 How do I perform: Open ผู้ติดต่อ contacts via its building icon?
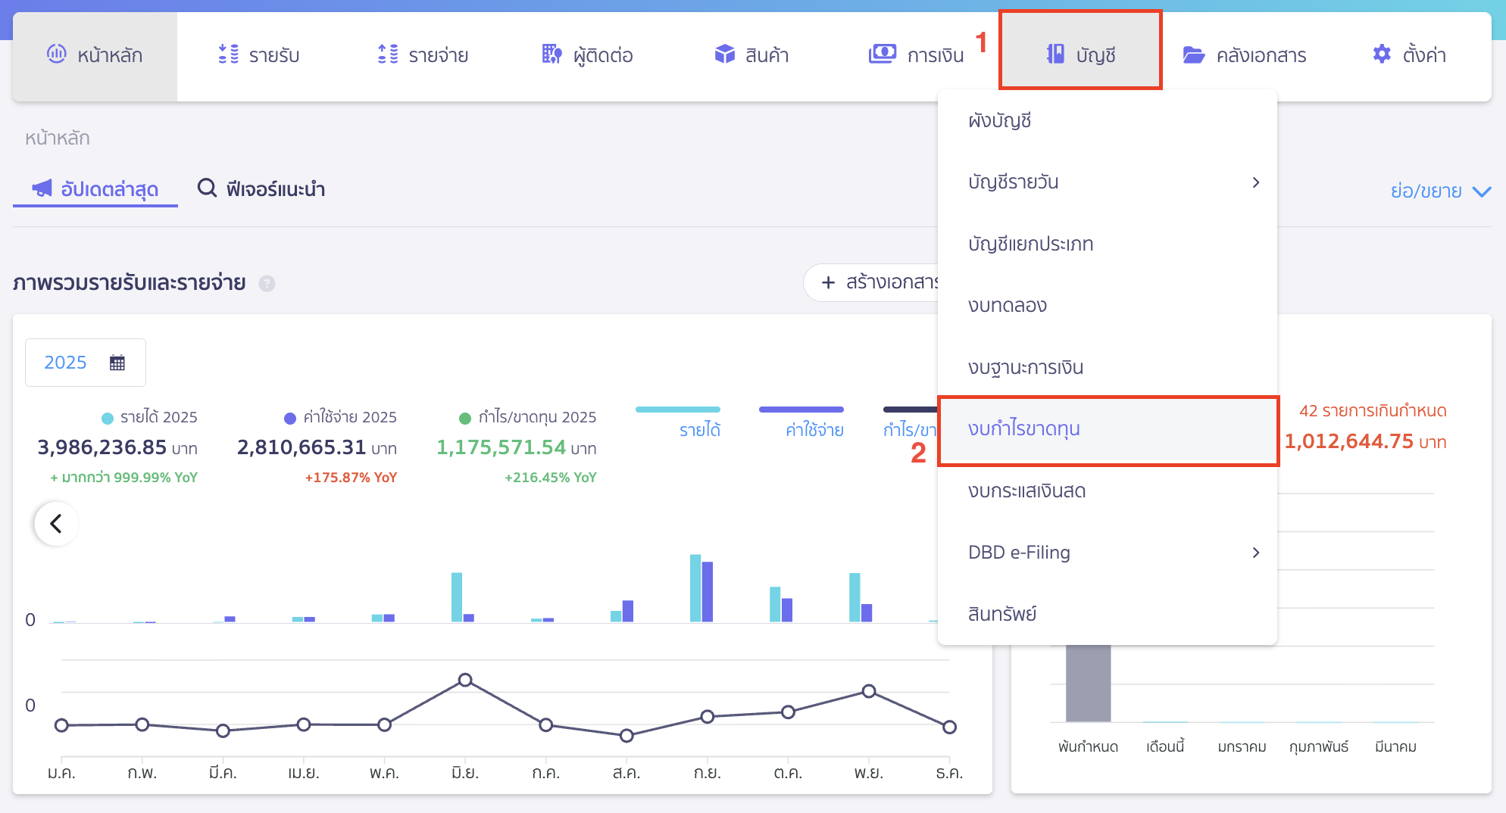pyautogui.click(x=551, y=54)
